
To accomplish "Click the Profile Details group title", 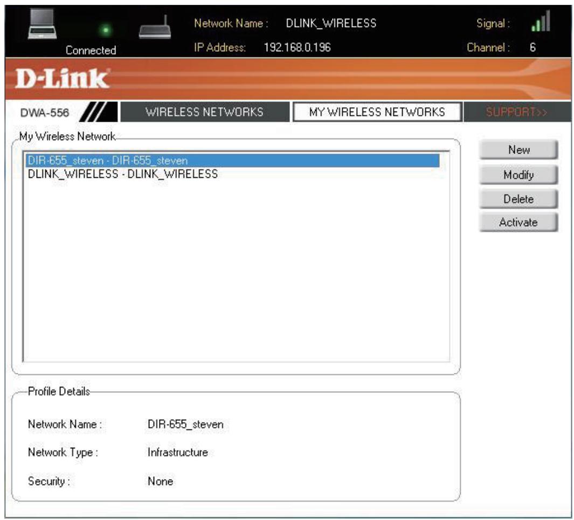I will click(59, 392).
